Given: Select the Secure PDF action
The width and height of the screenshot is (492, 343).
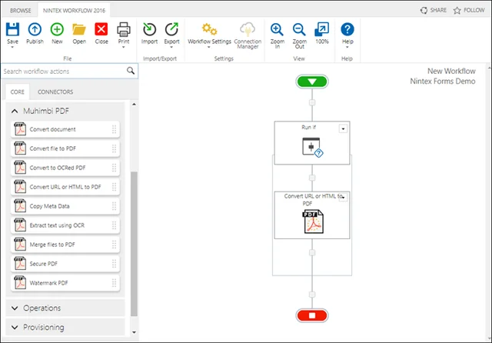Looking at the screenshot, I should (65, 264).
